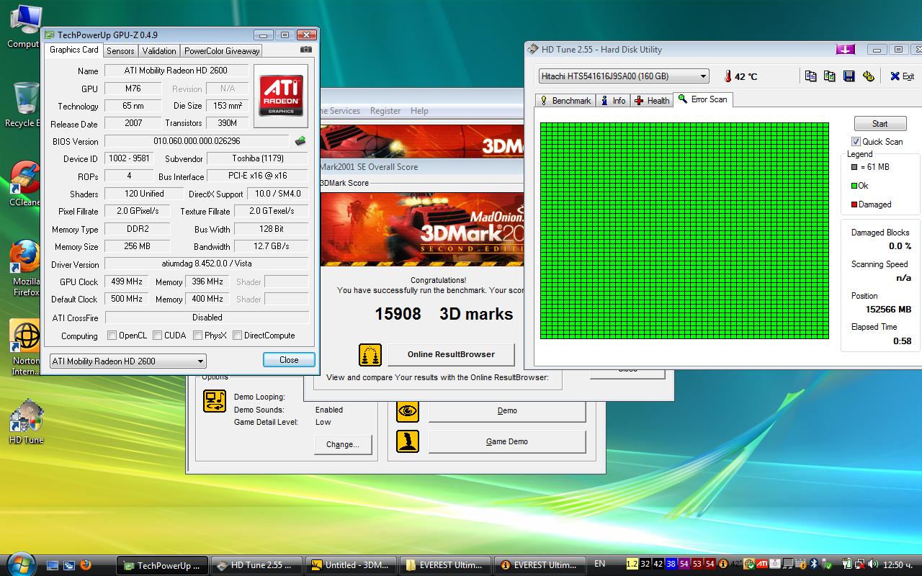Screen dimensions: 922x576
Task: Click the Online ResultBrowser button
Action: (x=451, y=354)
